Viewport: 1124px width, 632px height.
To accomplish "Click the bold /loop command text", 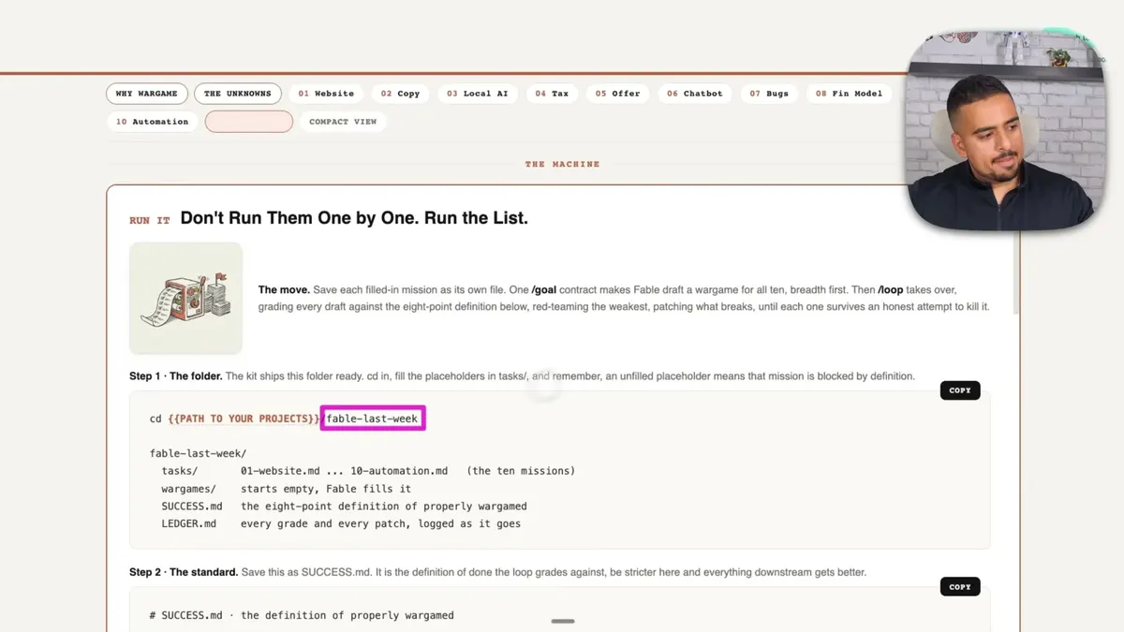I will (891, 290).
